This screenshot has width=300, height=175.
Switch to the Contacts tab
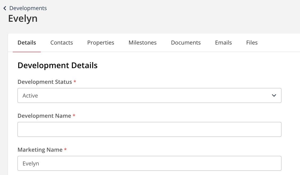coord(61,43)
